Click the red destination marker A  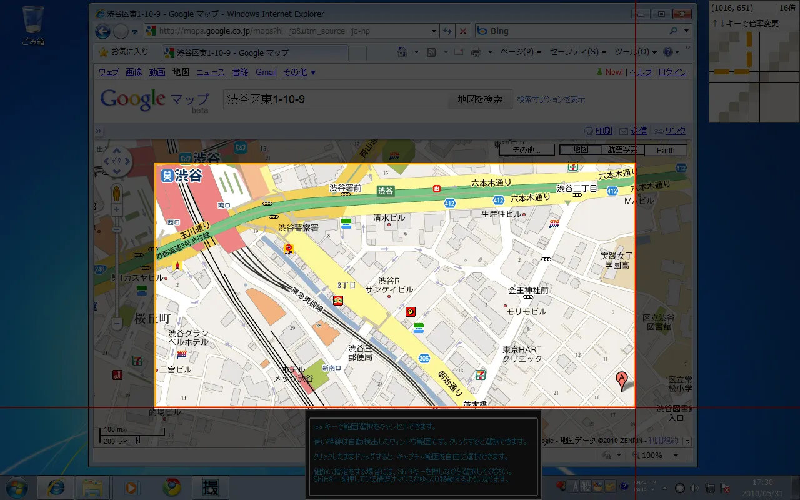tap(622, 381)
